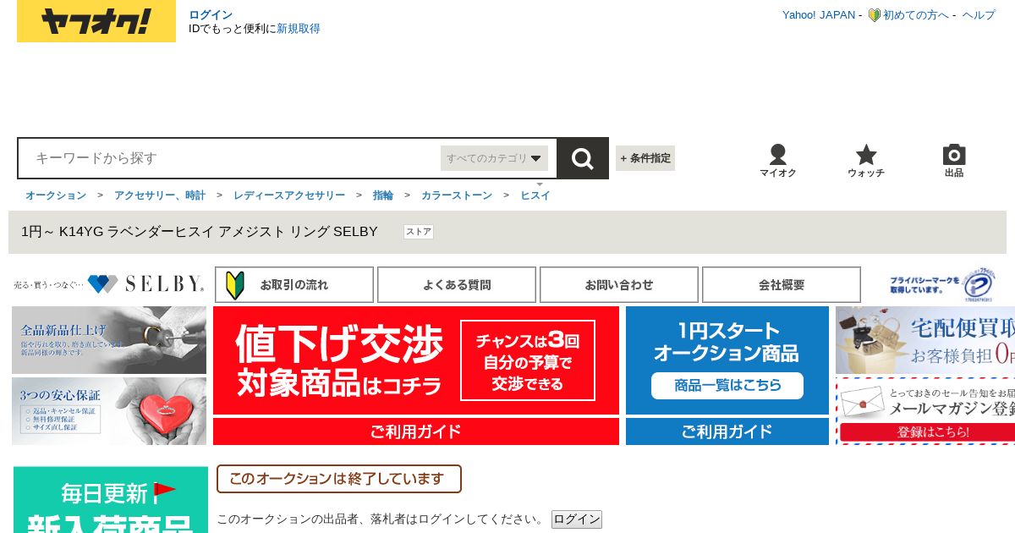Focus the キーワードから探す search field
The height and width of the screenshot is (533, 1015).
(228, 158)
